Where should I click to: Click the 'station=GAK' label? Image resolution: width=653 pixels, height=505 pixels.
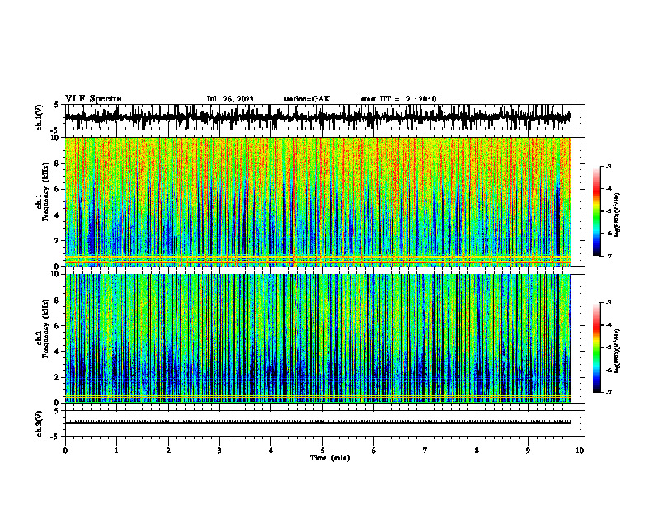point(307,99)
